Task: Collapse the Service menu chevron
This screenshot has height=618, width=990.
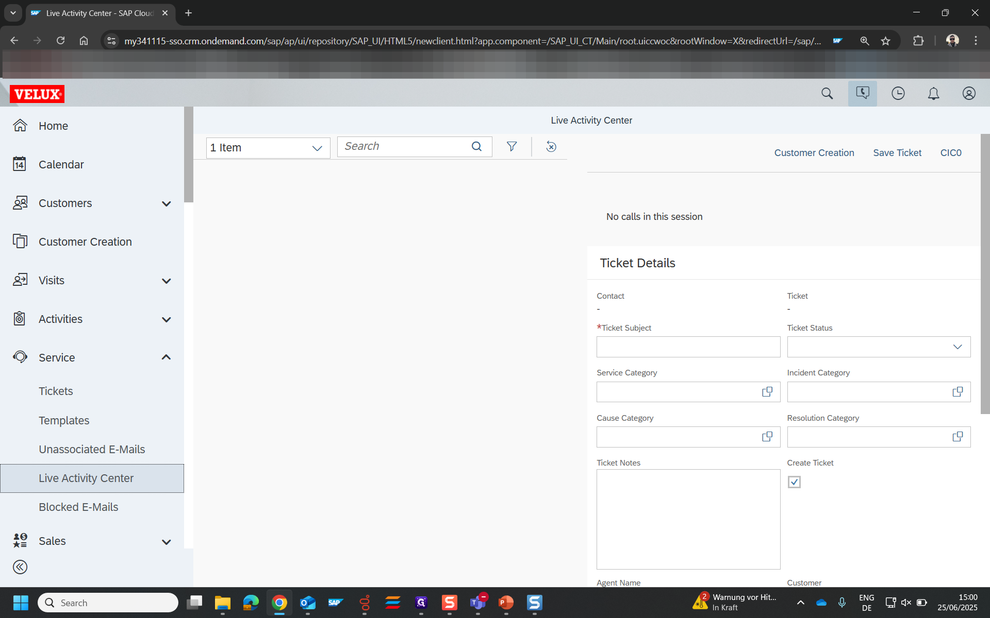Action: click(x=166, y=357)
